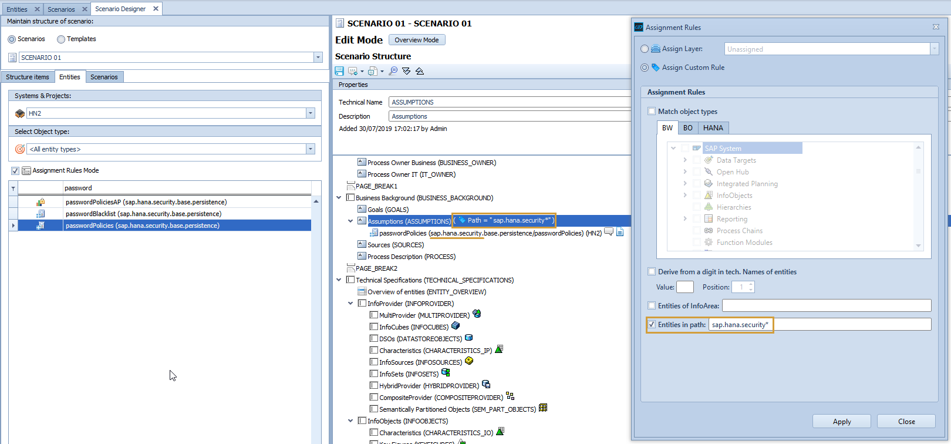Select the Assign Layer radio button
Screen dimensions: 951x444
(645, 49)
